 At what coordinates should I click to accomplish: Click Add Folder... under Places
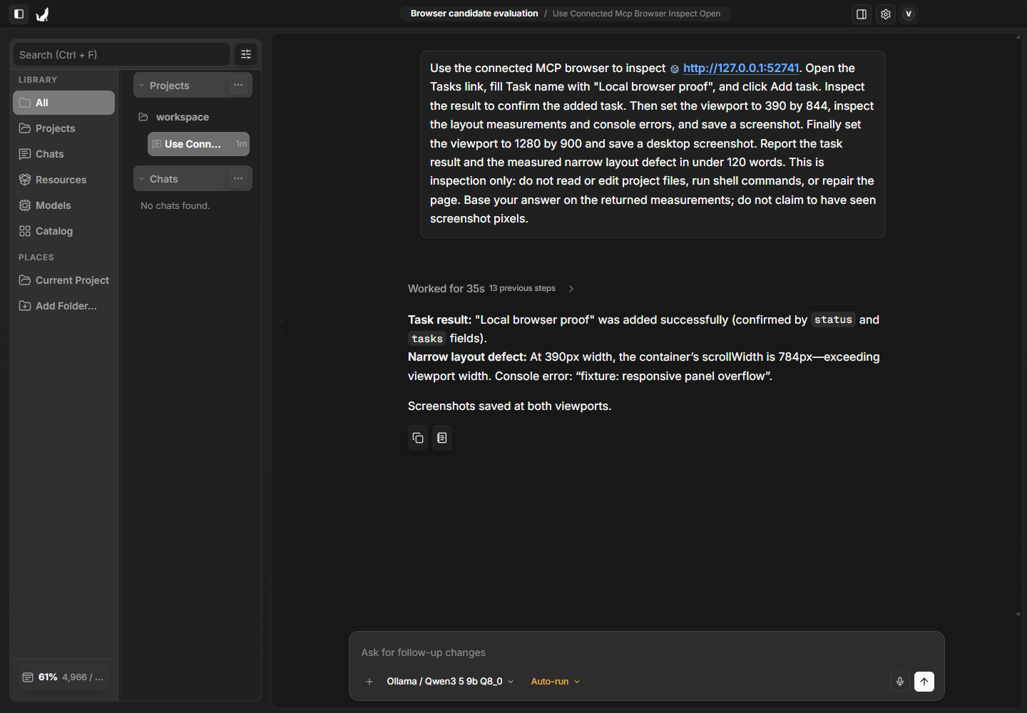[63, 306]
